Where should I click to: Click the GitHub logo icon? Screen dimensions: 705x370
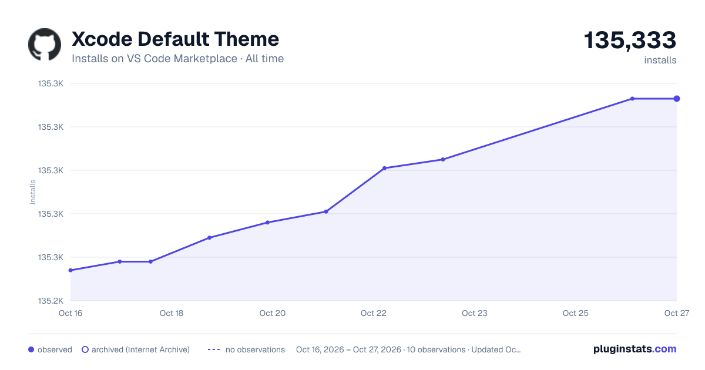coord(45,45)
